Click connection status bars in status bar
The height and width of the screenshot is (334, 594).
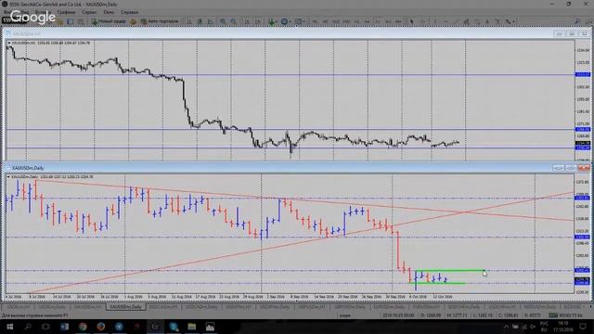point(553,315)
